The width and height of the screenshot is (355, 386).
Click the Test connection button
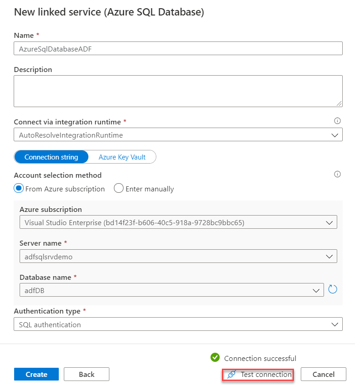258,375
